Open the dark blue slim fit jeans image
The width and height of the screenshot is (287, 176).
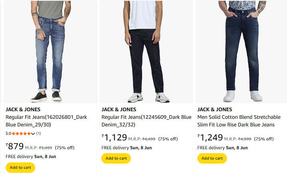click(242, 51)
